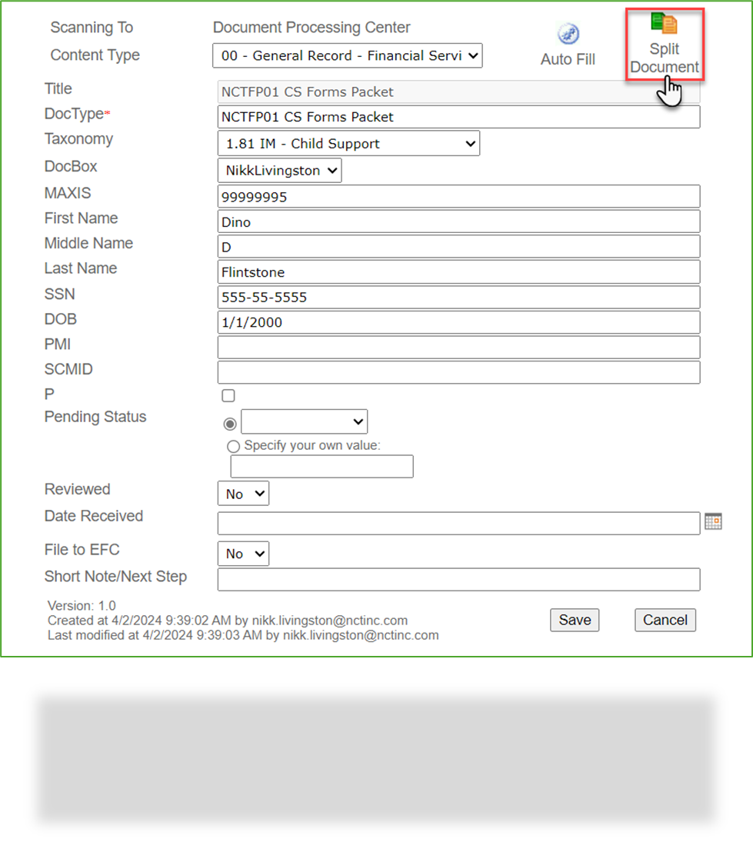Click the empty PMI field

pos(458,347)
